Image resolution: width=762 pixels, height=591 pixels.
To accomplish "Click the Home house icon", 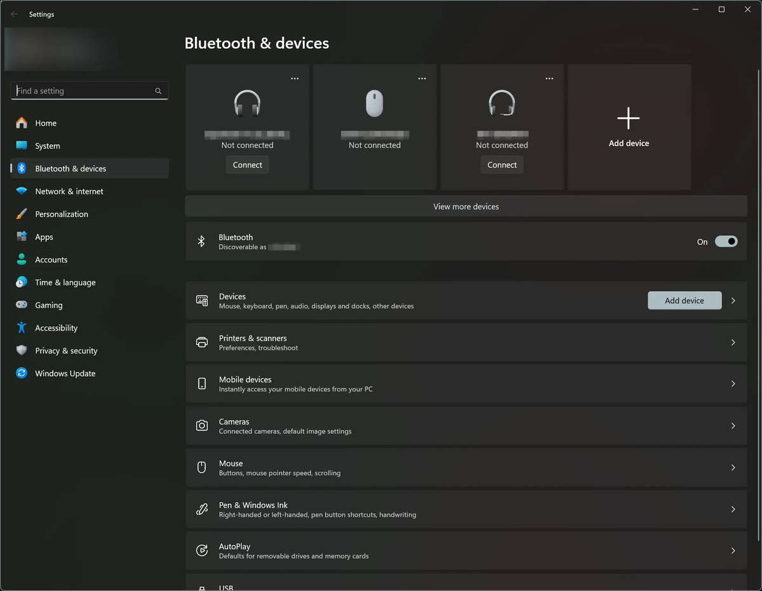I will (22, 123).
